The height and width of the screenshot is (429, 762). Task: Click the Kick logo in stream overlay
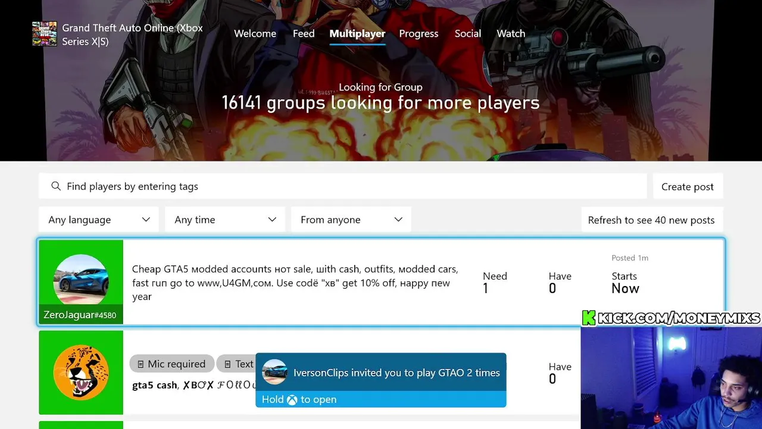[x=589, y=318]
